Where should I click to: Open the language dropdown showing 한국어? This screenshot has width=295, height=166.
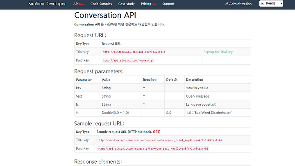coord(271,4)
